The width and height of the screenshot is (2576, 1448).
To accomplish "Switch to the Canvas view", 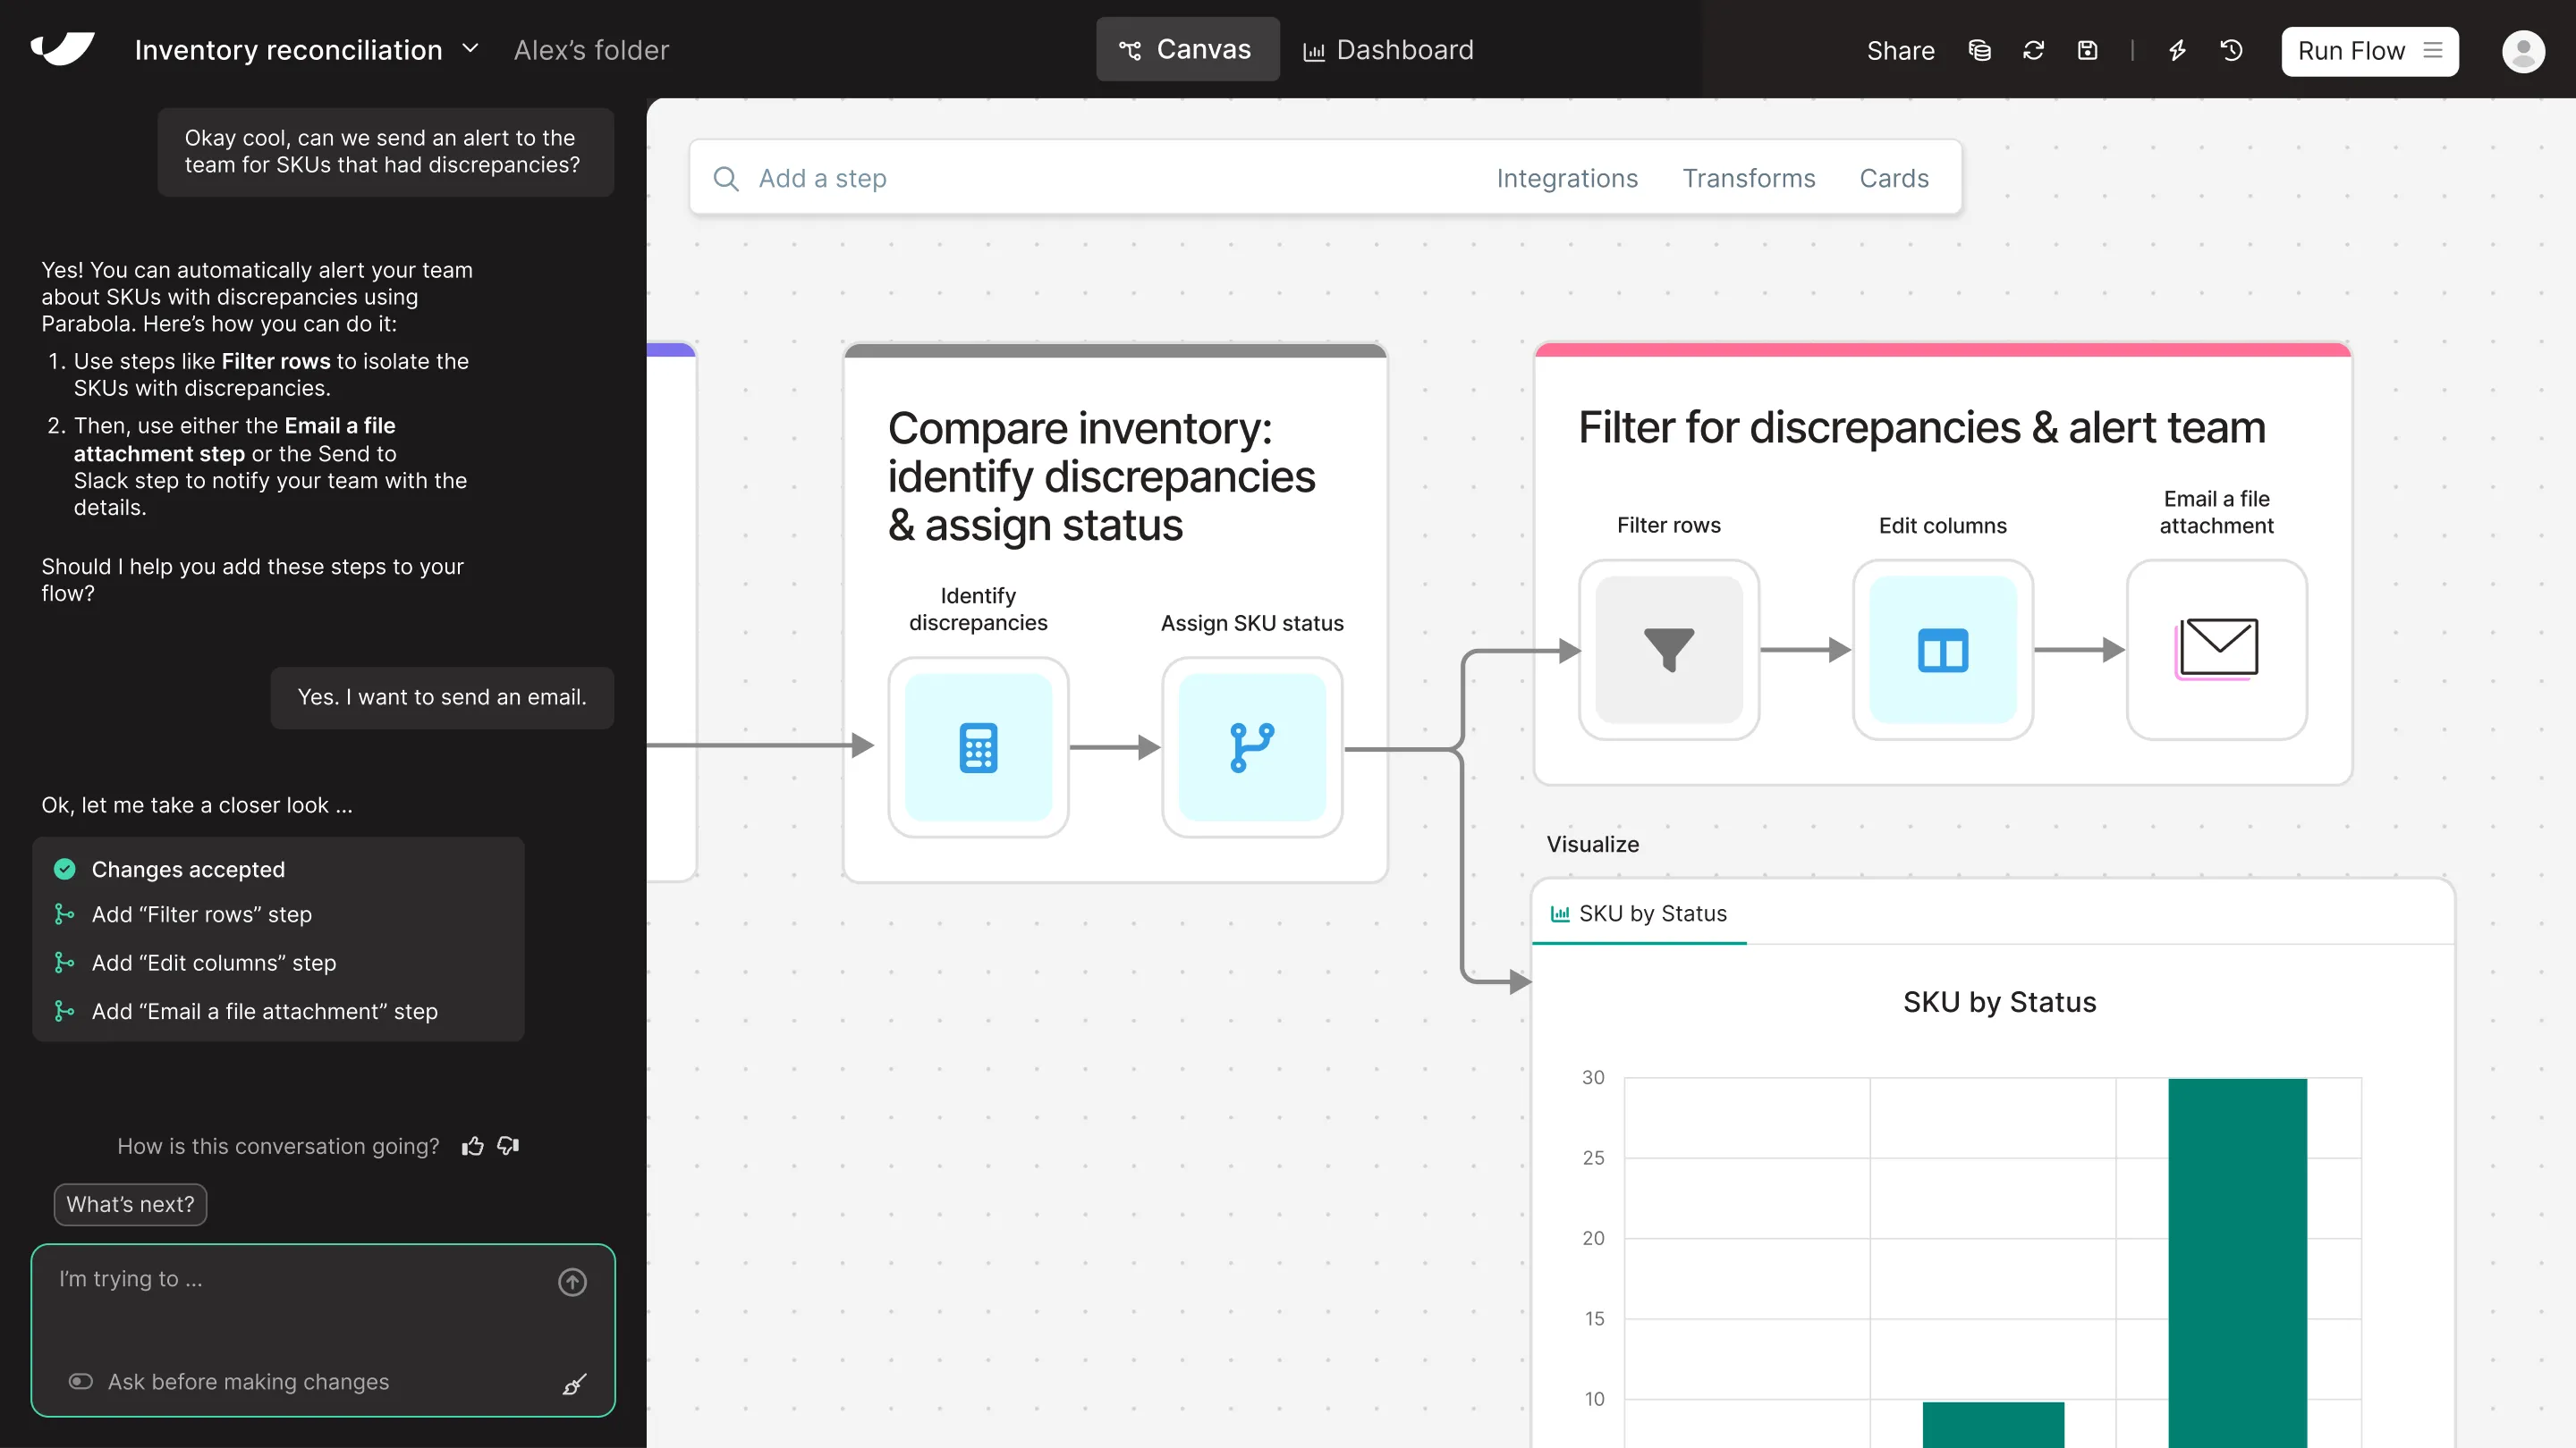I will 1187,49.
